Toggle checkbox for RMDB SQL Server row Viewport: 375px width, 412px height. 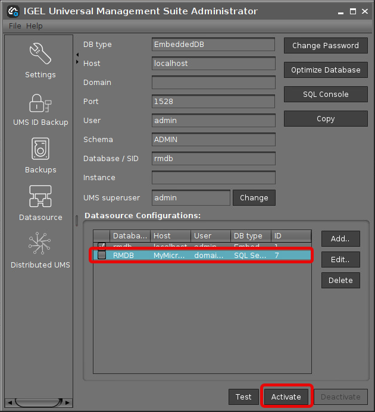[x=102, y=255]
